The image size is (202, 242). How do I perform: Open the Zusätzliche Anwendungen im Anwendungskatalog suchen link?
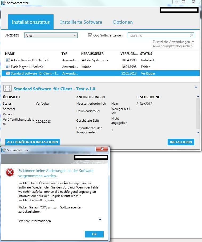(173, 44)
